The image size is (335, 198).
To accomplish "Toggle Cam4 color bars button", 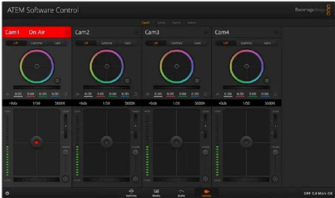I will tap(267, 80).
